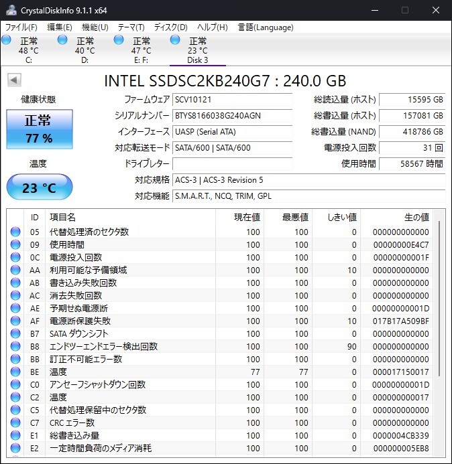Select drive E: F: status orb
The image size is (452, 464).
coord(119,41)
